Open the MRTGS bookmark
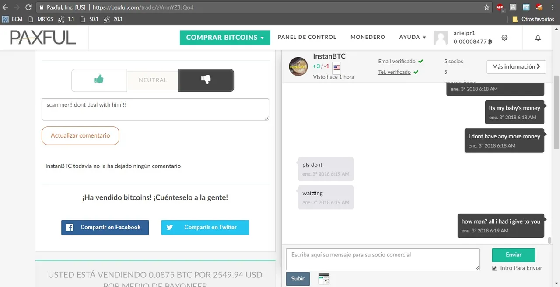 pyautogui.click(x=40, y=19)
